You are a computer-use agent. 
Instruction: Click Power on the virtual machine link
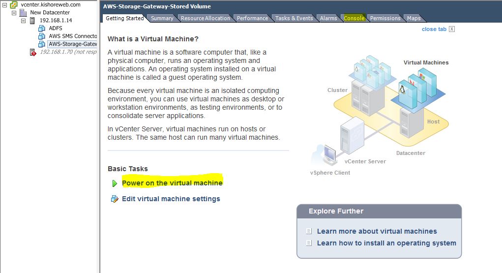point(172,183)
